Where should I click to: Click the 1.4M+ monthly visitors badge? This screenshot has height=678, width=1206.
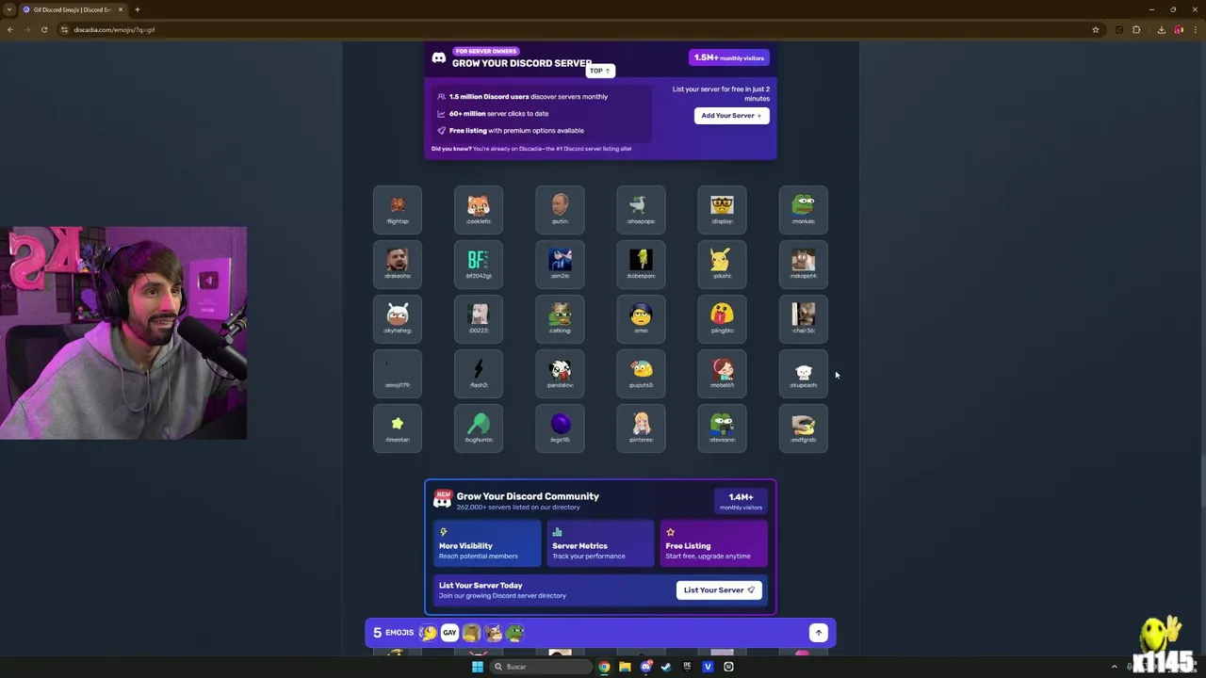click(741, 501)
